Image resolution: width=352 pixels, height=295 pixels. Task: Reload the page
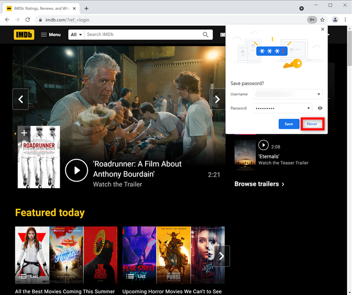tap(28, 20)
